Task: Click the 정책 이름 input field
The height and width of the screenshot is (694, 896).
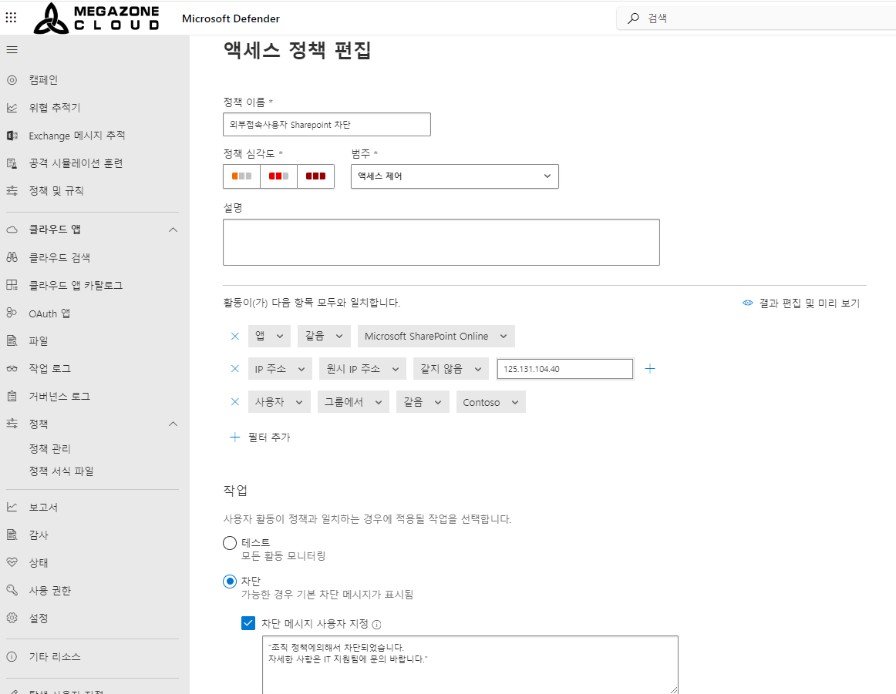Action: (x=327, y=125)
